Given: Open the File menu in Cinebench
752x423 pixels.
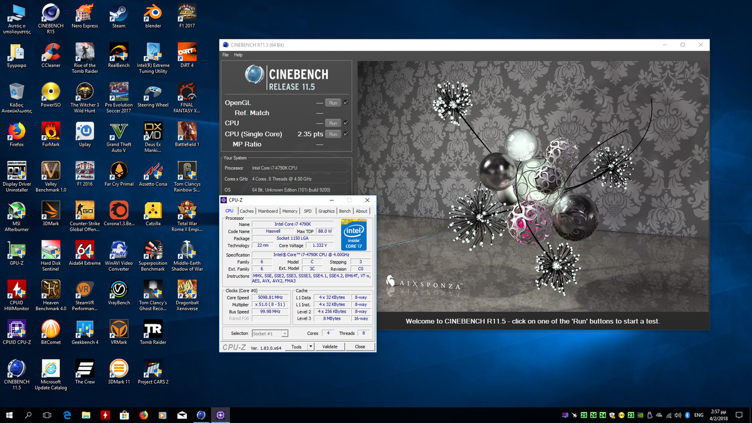Looking at the screenshot, I should pos(225,55).
